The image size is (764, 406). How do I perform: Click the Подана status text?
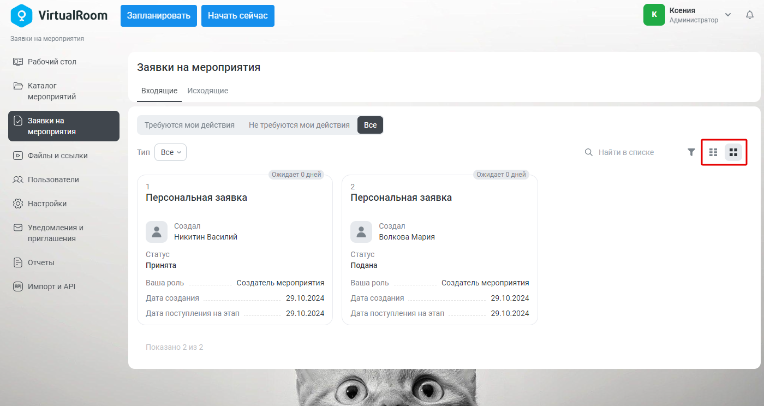click(x=364, y=265)
